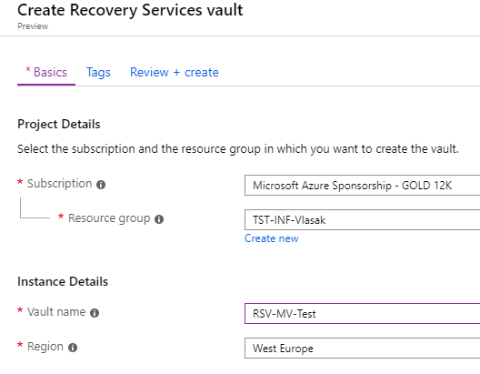
Task: Click the Create Recovery Services vault title
Action: coord(130,10)
